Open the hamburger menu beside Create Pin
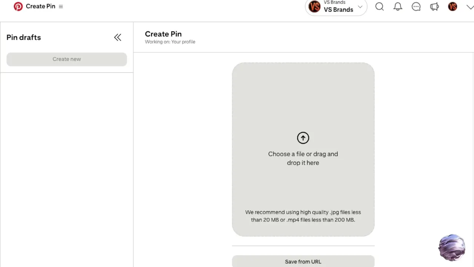This screenshot has width=474, height=267. coord(61,7)
